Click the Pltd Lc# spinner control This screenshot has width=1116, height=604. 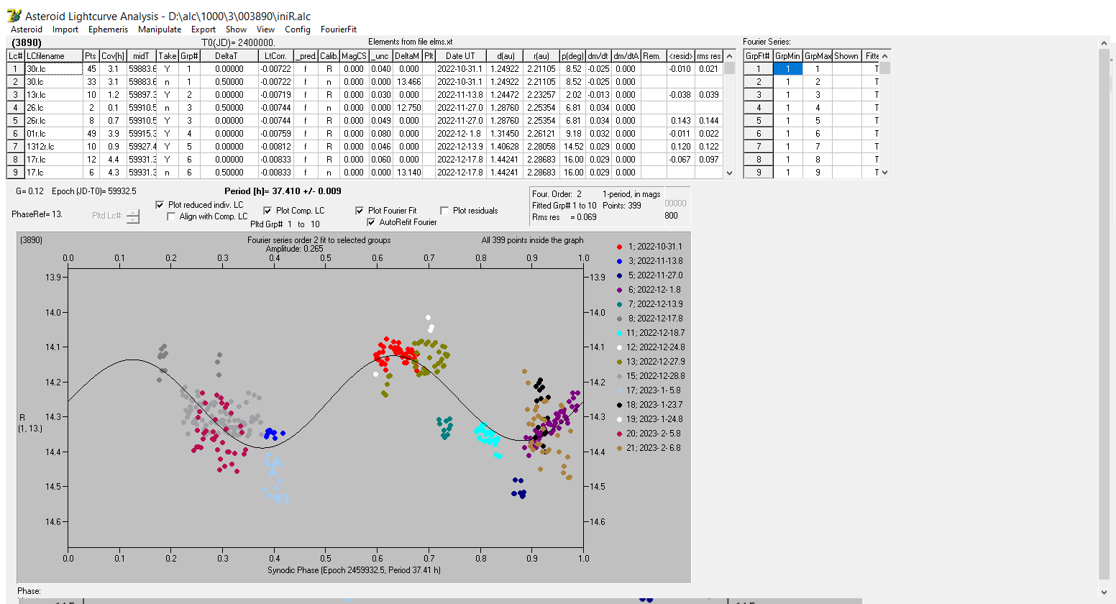(x=133, y=216)
